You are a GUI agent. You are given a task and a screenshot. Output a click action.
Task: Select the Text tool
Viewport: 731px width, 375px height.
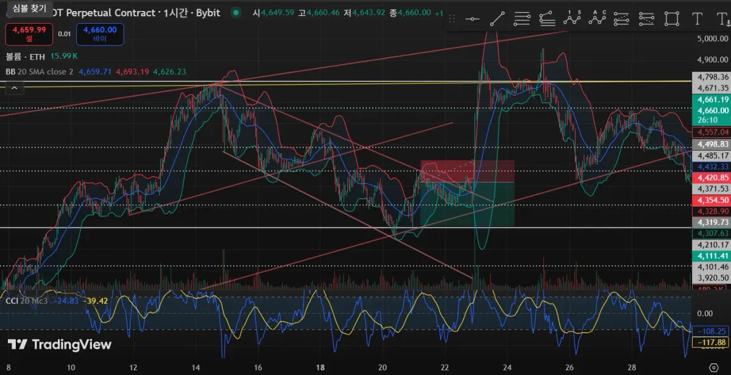697,19
